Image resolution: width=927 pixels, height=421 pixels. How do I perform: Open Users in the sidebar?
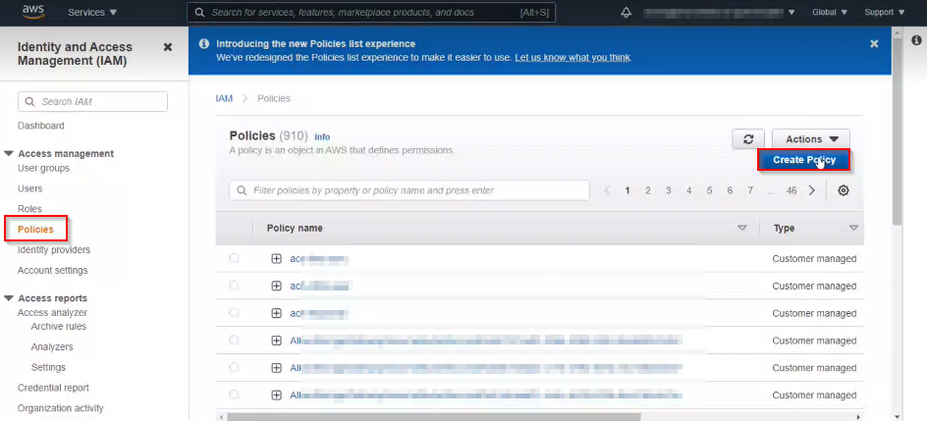(29, 189)
